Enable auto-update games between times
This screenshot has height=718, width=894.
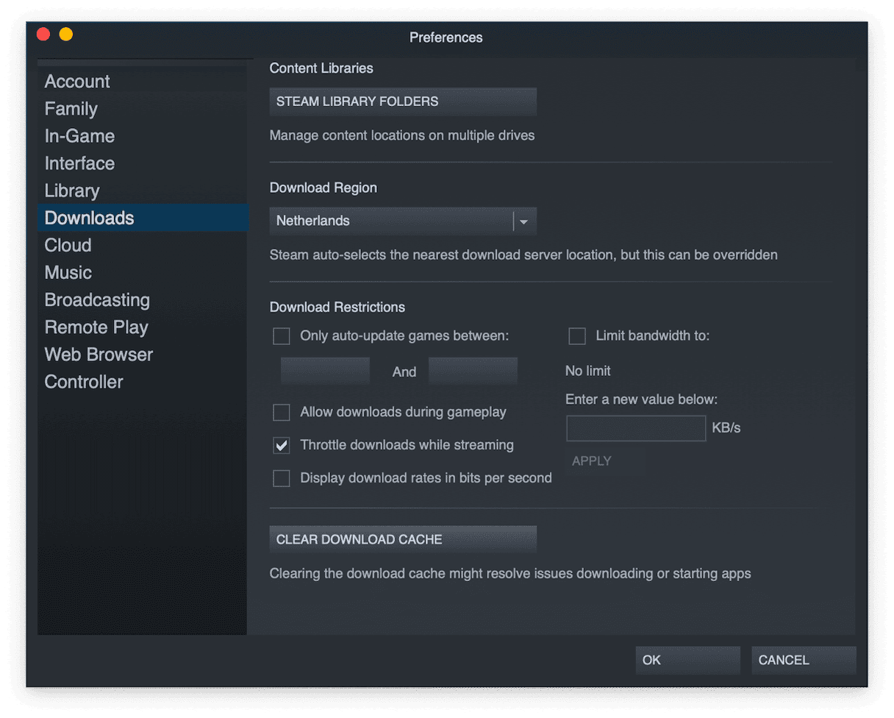(x=282, y=335)
